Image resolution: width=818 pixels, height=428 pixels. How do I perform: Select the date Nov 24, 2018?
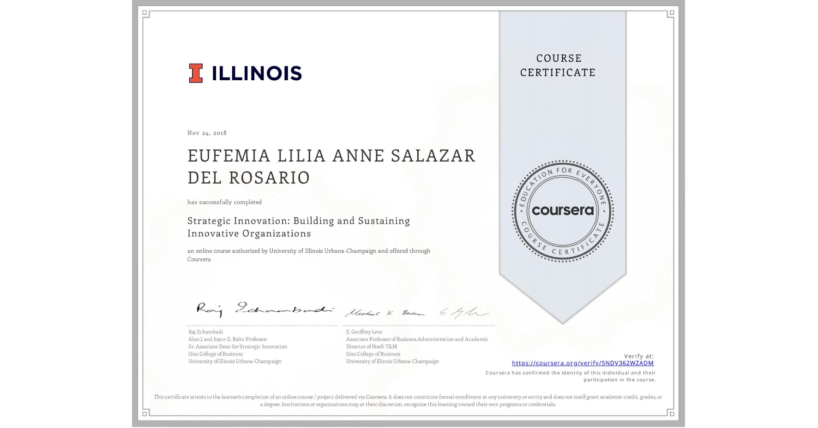[207, 133]
